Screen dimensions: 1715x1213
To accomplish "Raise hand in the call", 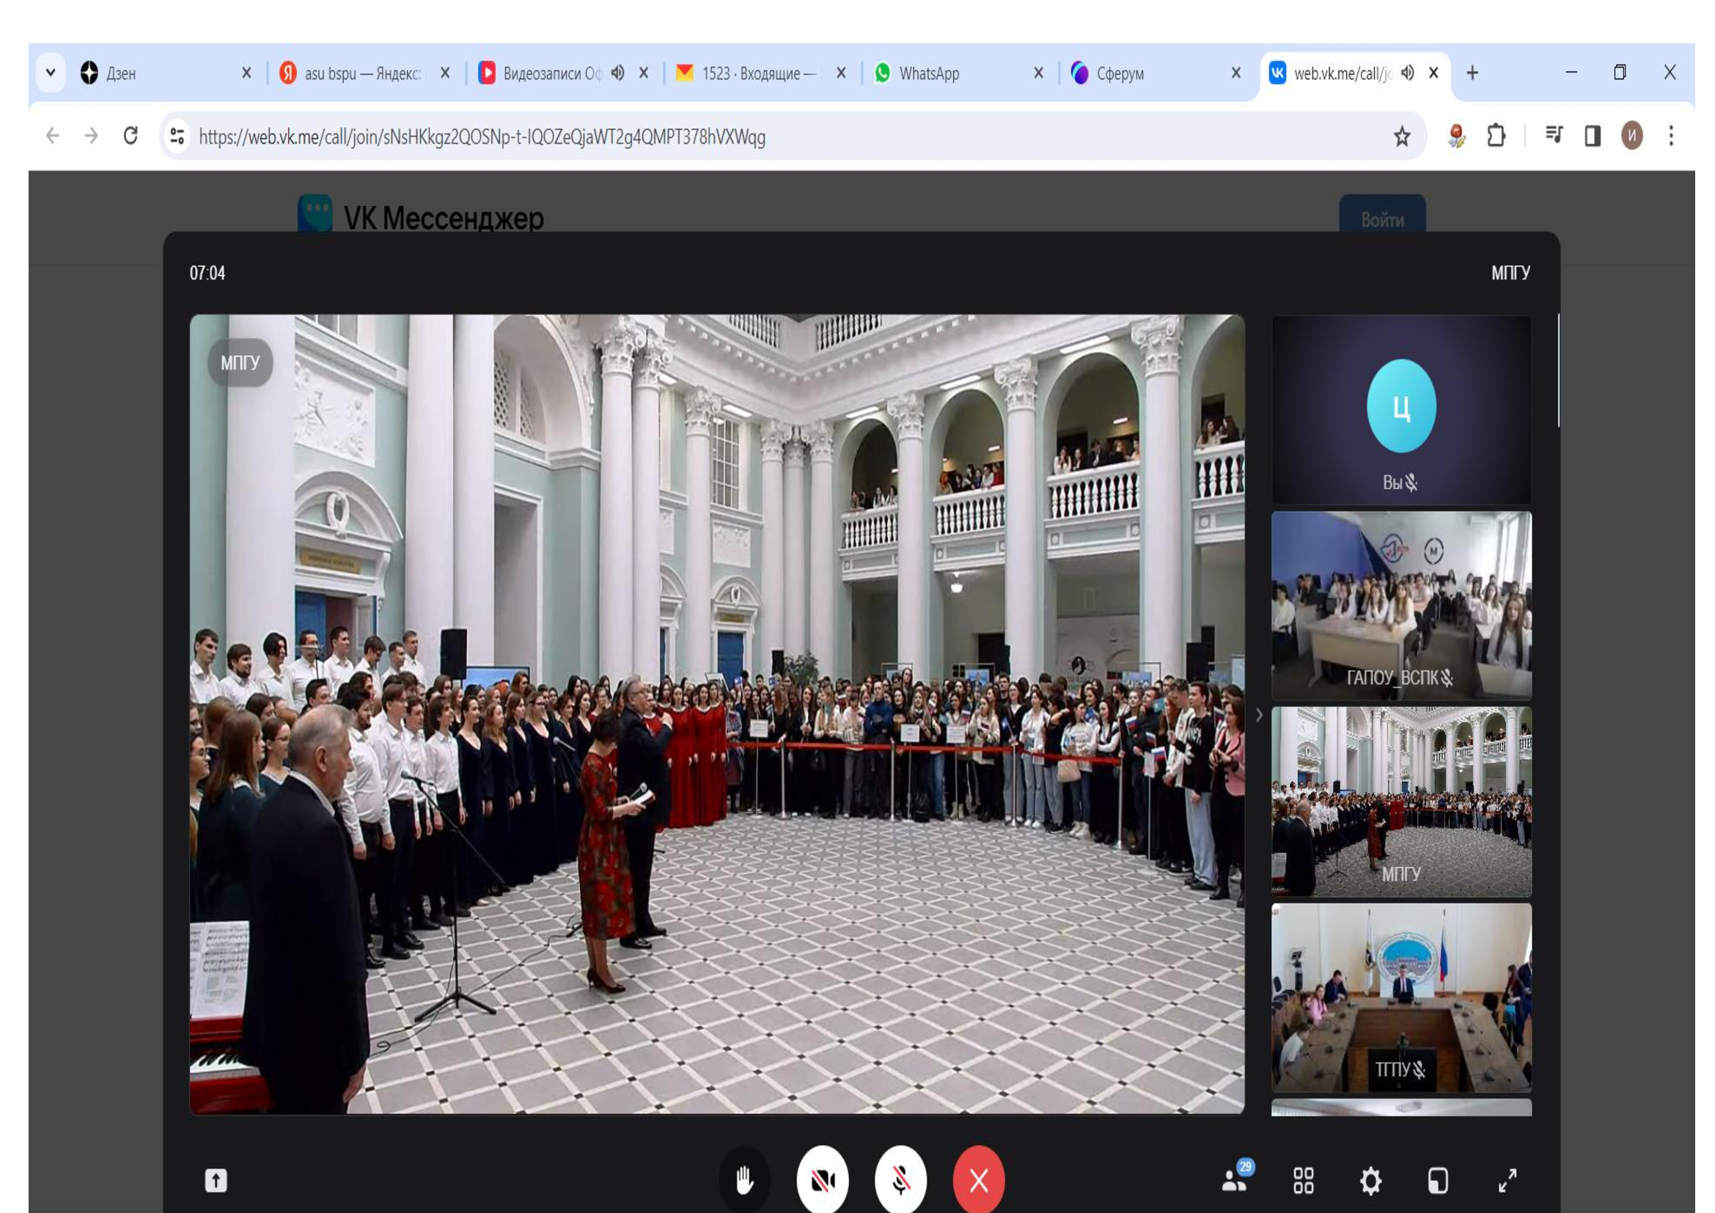I will pyautogui.click(x=744, y=1181).
